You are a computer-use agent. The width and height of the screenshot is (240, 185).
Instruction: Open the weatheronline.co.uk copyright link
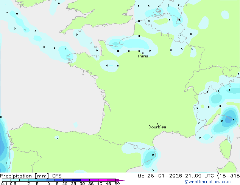(208, 182)
